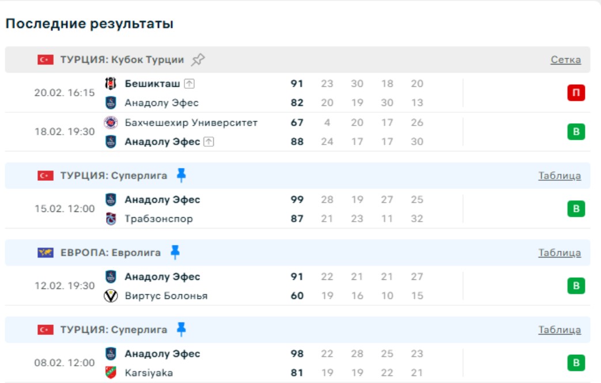
Task: Unpin the Евролига league
Action: [175, 252]
